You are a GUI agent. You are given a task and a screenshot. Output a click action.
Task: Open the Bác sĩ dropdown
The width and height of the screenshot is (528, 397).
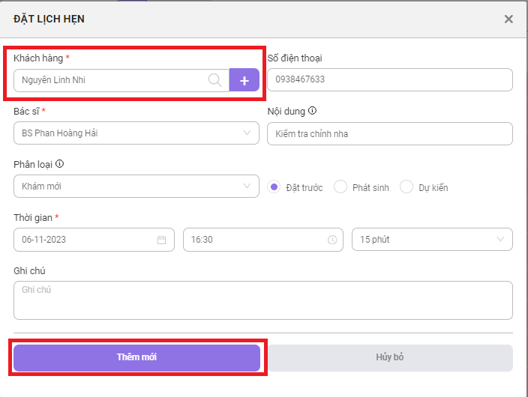(136, 133)
